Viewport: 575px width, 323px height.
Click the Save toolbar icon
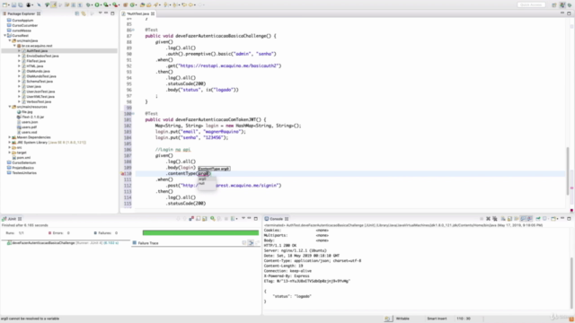tap(14, 4)
